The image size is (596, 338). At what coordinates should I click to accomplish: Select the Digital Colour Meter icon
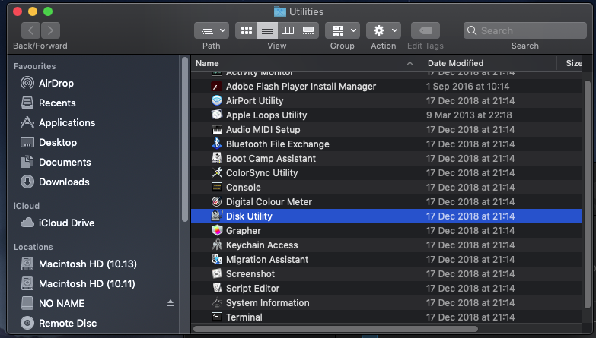217,202
